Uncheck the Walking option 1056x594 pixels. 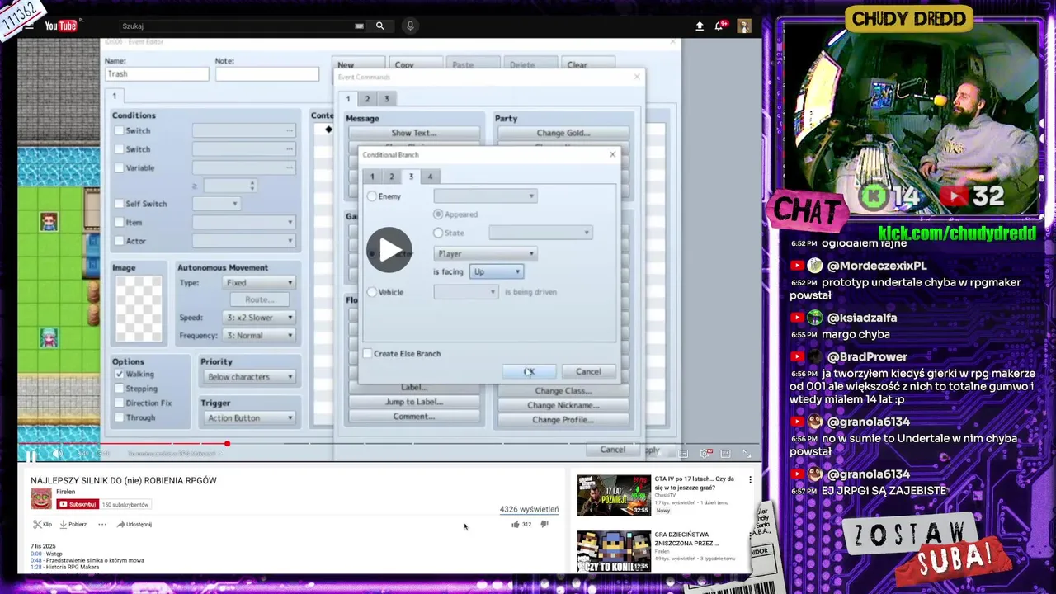tap(119, 374)
